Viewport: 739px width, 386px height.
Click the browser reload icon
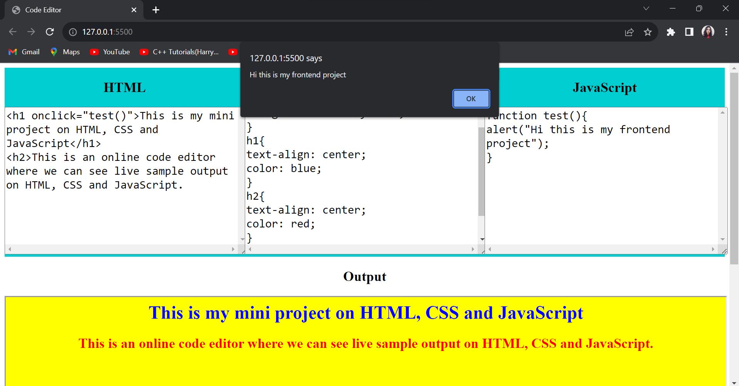point(50,32)
